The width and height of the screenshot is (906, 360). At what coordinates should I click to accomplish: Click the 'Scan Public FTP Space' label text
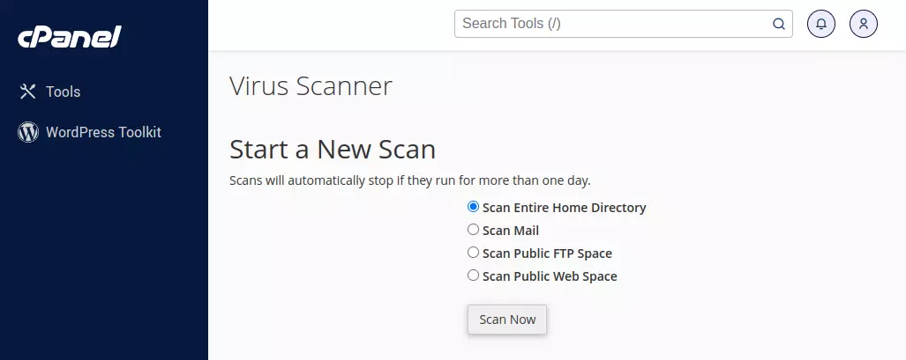(x=547, y=253)
